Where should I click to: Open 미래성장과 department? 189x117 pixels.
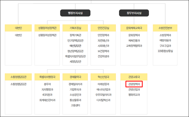tap(103, 84)
